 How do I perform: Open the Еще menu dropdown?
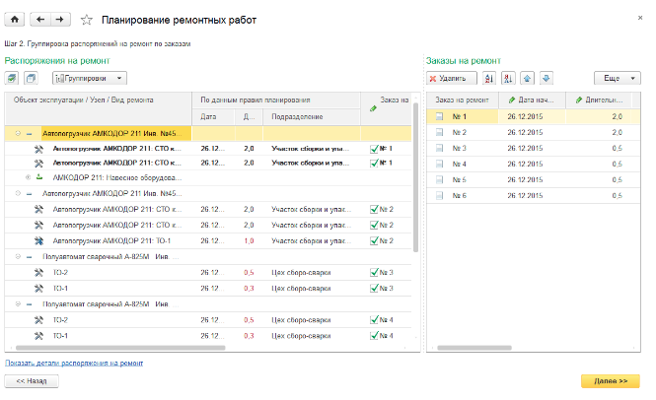(618, 78)
